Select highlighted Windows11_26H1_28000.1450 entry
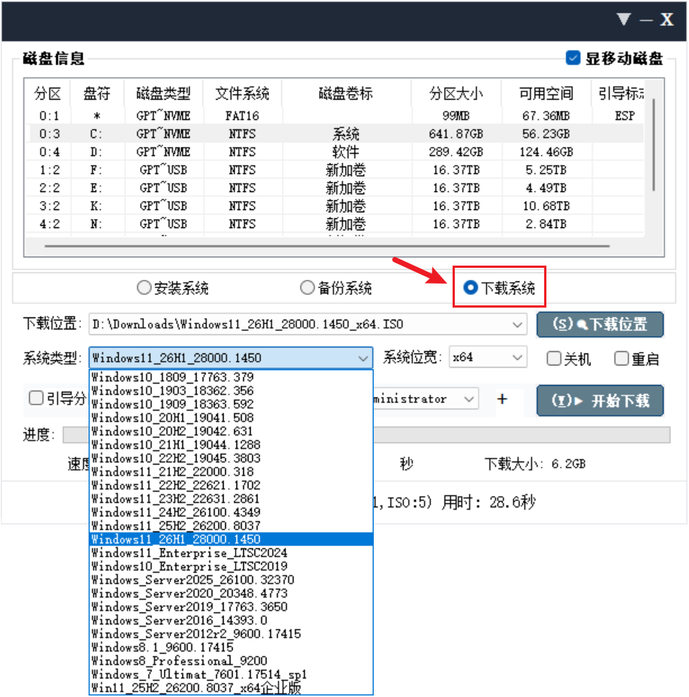 [x=231, y=539]
